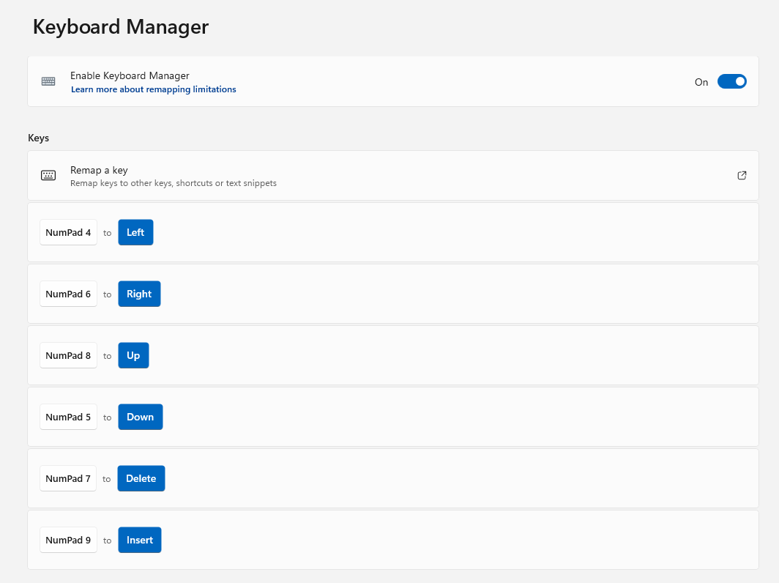Click the On label next to toggle
Image resolution: width=779 pixels, height=583 pixels.
pyautogui.click(x=701, y=82)
